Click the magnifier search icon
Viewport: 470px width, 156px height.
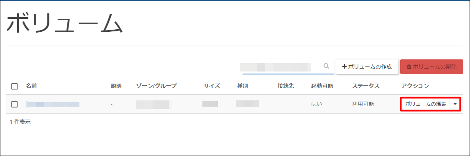327,66
